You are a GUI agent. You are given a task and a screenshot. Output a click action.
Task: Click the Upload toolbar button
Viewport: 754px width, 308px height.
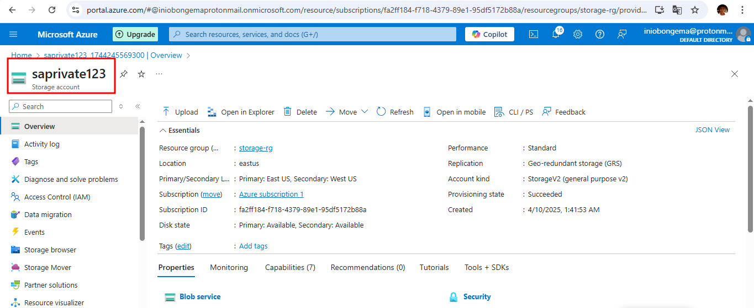click(180, 112)
